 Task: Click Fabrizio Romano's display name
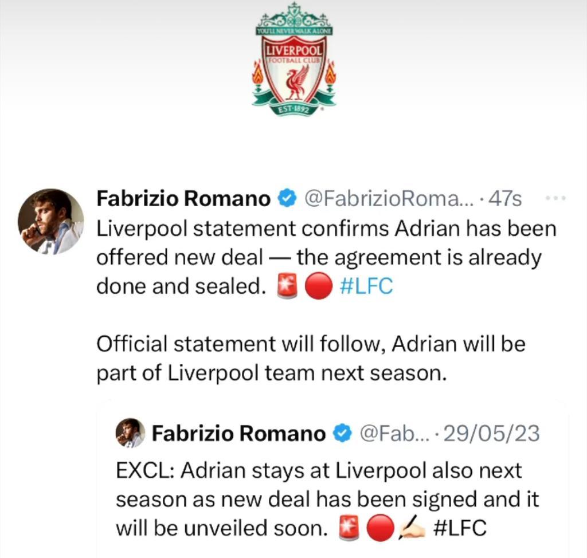[182, 198]
